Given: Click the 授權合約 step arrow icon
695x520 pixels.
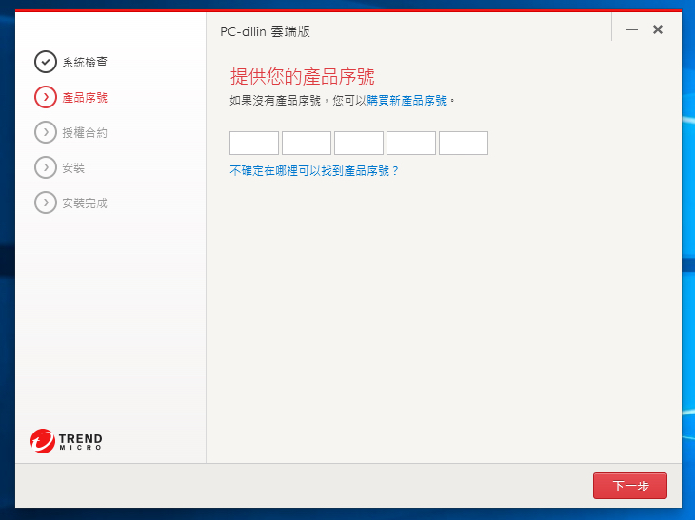Looking at the screenshot, I should [x=45, y=132].
